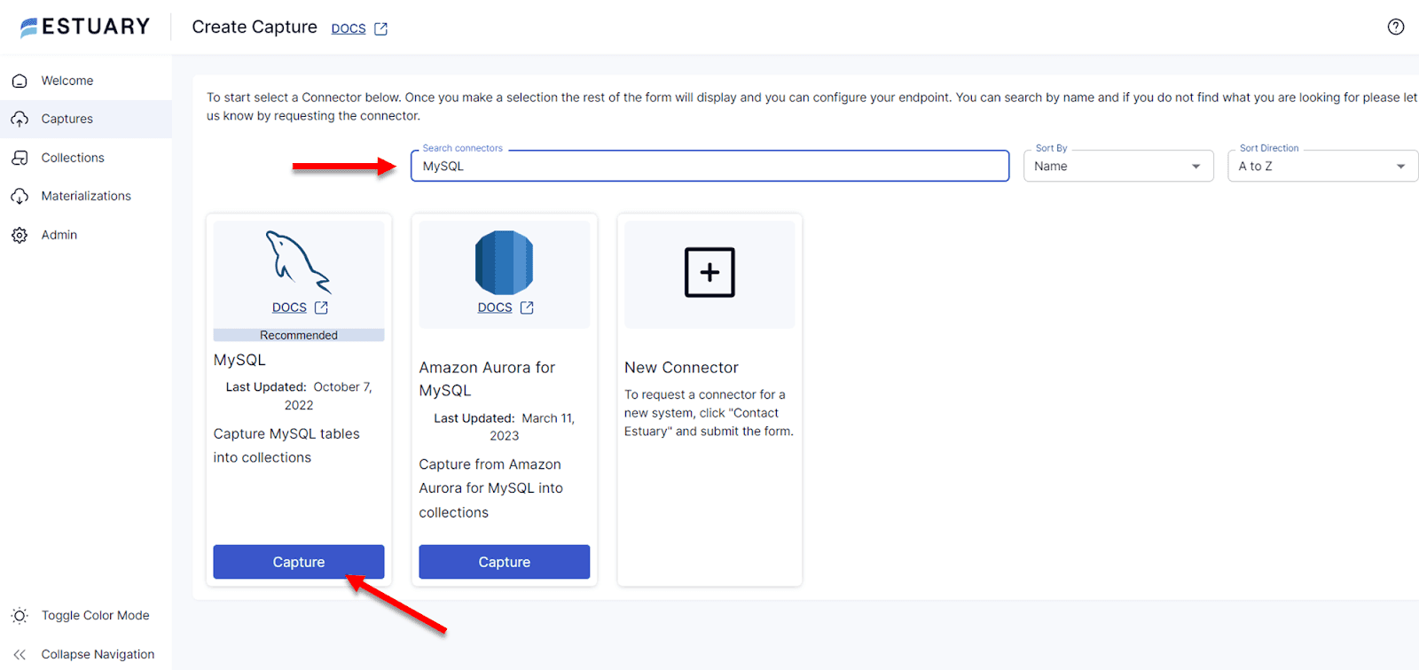Click the Amazon Aurora database logo
The height and width of the screenshot is (670, 1419).
[x=504, y=262]
